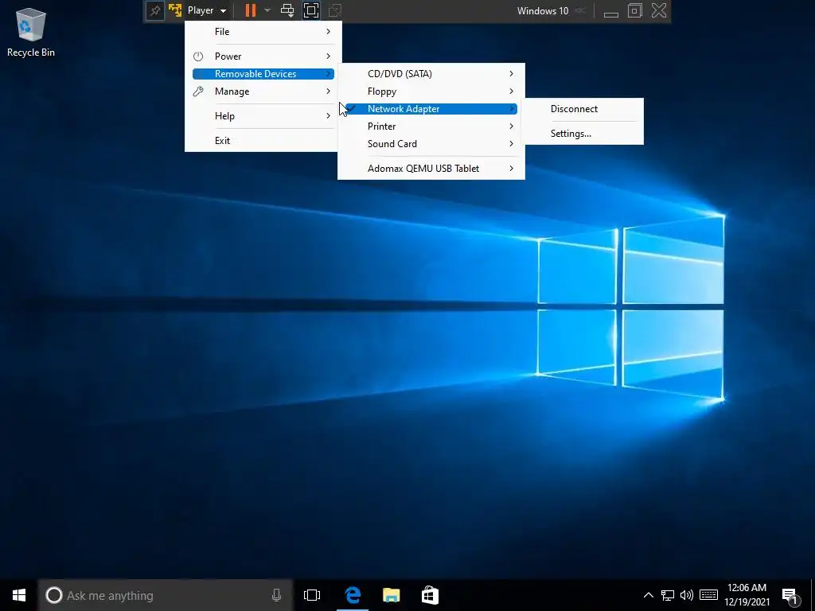Pause the virtual machine with orange pause button
This screenshot has height=611, width=815.
[x=251, y=10]
